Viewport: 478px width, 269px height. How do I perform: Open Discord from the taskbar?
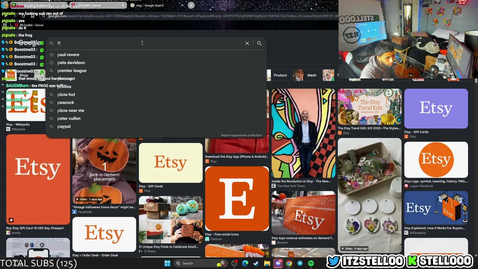278,263
